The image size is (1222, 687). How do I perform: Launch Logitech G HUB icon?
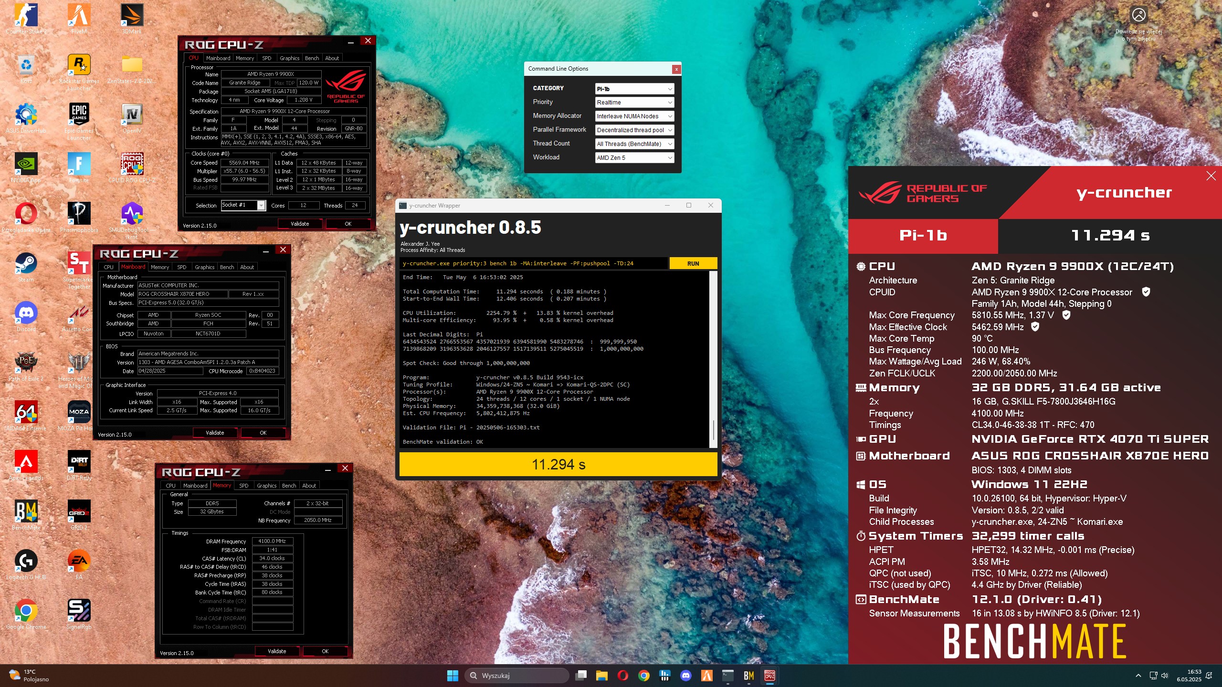26,565
